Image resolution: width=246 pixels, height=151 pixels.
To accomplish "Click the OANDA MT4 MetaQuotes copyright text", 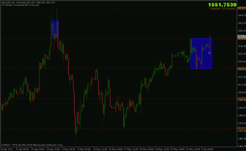I will [x=32, y=145].
